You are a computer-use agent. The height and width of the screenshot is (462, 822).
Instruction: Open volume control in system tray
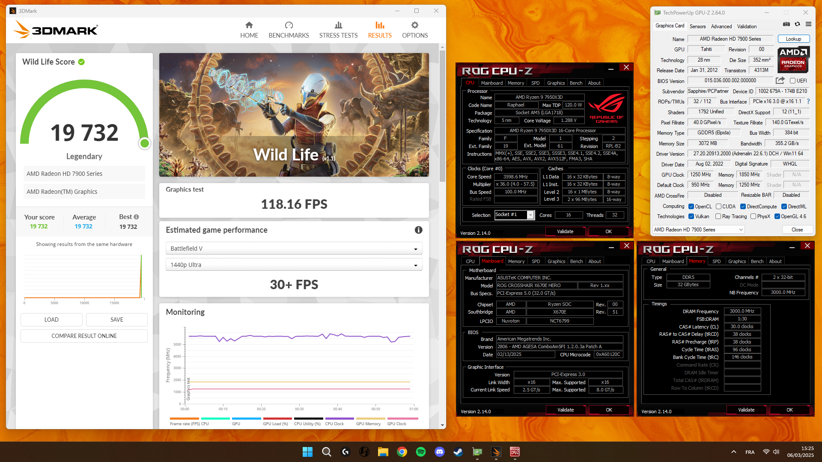[776, 452]
